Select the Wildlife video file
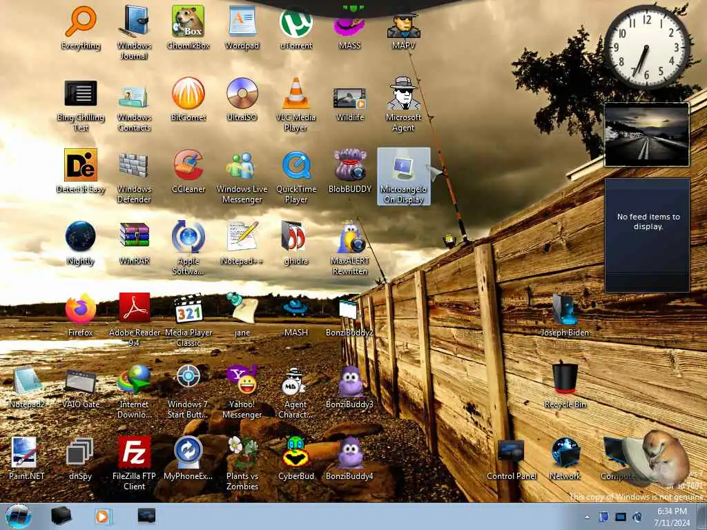 coord(349,104)
